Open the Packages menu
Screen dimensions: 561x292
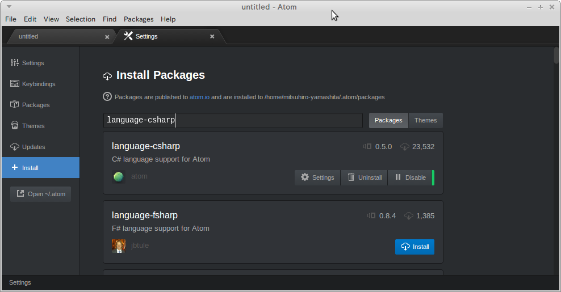139,19
